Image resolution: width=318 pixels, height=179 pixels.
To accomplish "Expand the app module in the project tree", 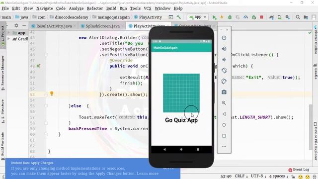I will click(x=9, y=32).
